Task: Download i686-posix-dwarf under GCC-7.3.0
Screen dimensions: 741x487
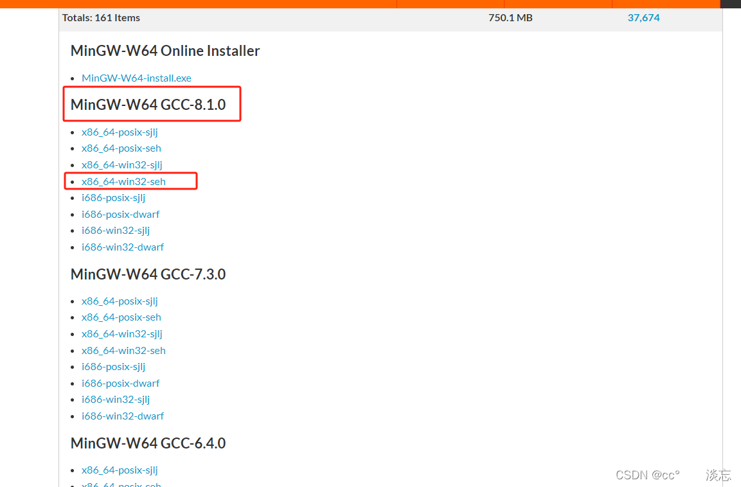Action: (121, 384)
